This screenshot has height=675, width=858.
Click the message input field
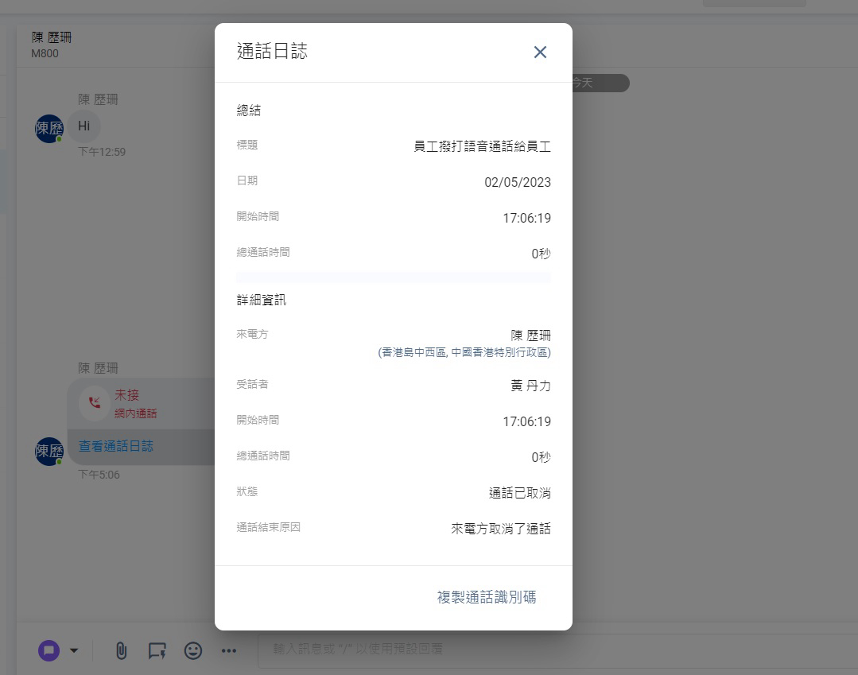click(557, 650)
